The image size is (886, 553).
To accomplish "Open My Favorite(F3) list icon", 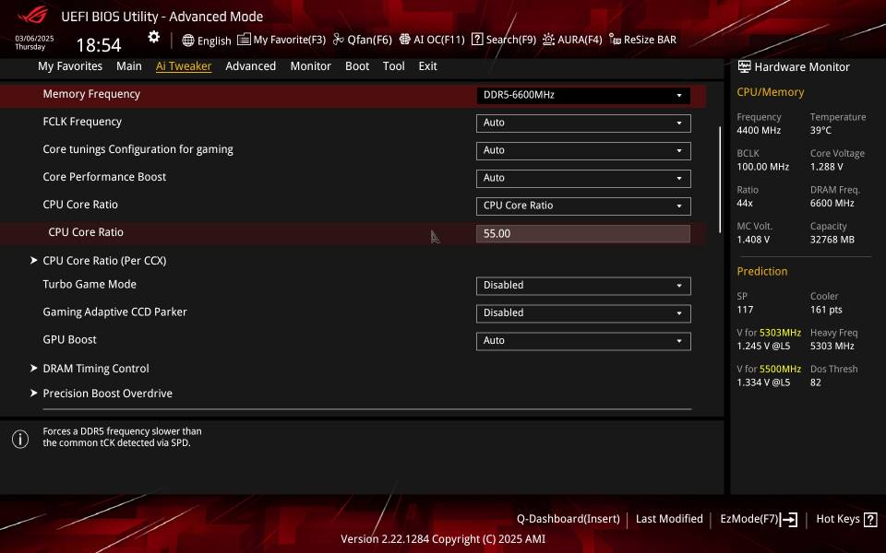I will point(244,39).
